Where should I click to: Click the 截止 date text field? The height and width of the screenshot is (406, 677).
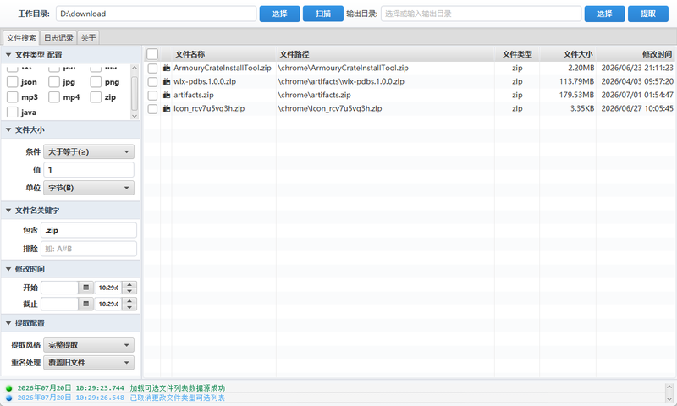[x=59, y=304]
